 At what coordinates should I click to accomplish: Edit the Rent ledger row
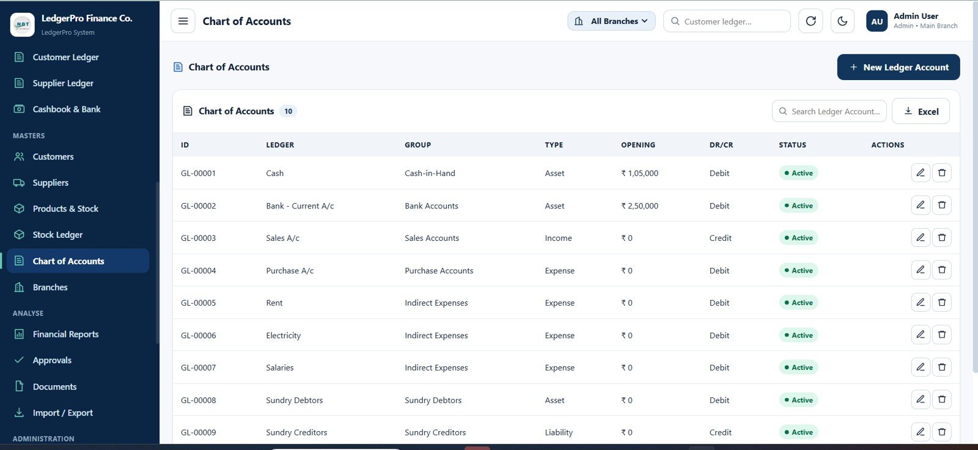point(921,303)
